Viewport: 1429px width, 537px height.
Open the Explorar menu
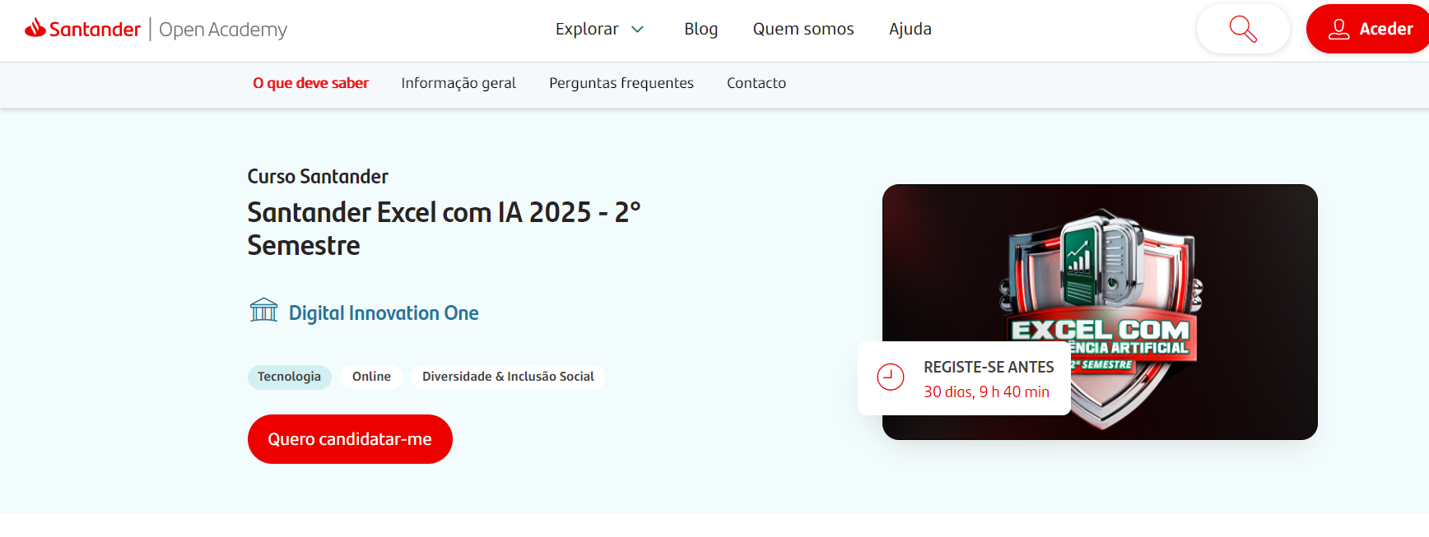(587, 30)
